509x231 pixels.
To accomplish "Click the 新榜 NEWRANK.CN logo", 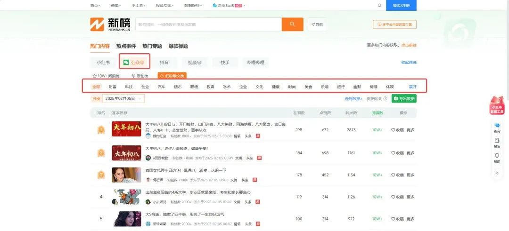I will click(110, 24).
